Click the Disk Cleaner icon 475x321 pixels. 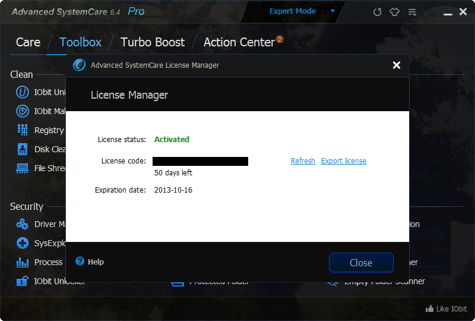pyautogui.click(x=23, y=149)
